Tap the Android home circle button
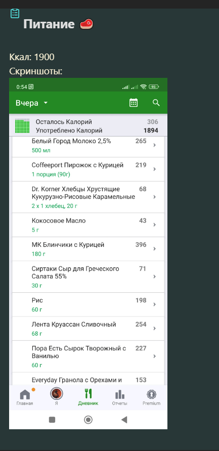Viewport: 219px width, 451px height. [88, 420]
